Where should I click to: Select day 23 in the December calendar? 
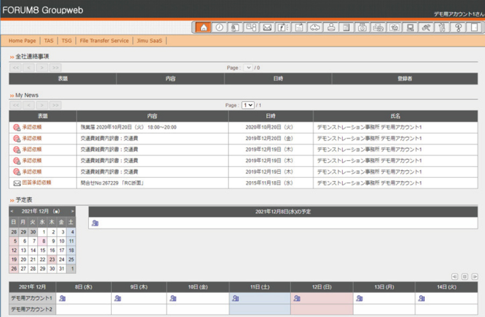tap(52, 259)
